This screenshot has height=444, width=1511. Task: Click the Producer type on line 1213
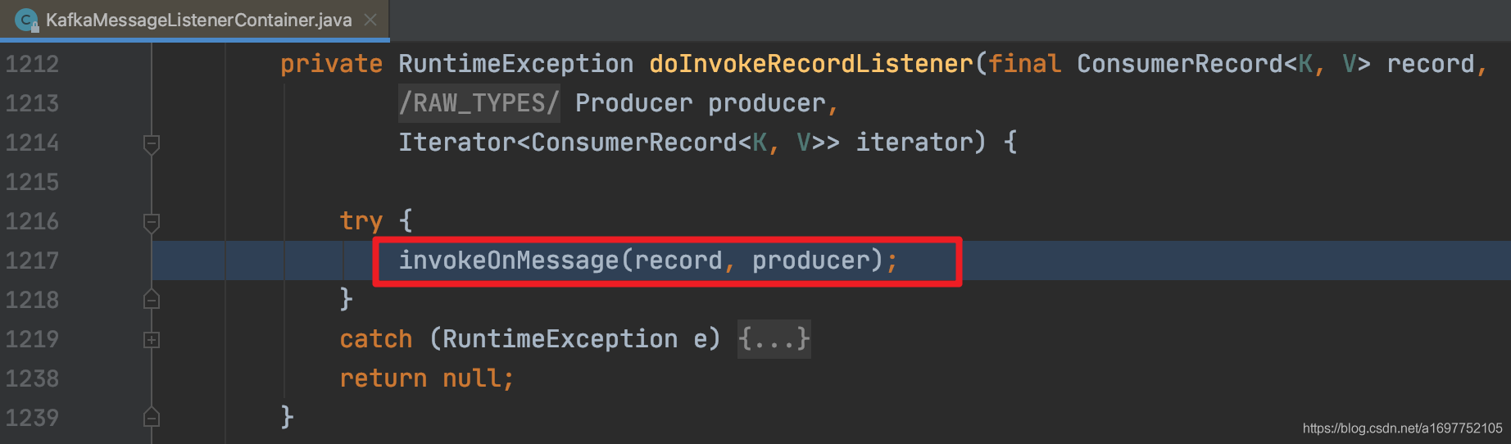click(634, 103)
